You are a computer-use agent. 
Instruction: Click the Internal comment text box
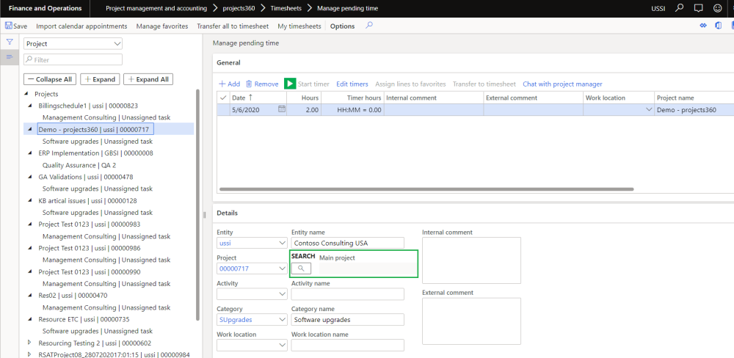[x=470, y=260]
